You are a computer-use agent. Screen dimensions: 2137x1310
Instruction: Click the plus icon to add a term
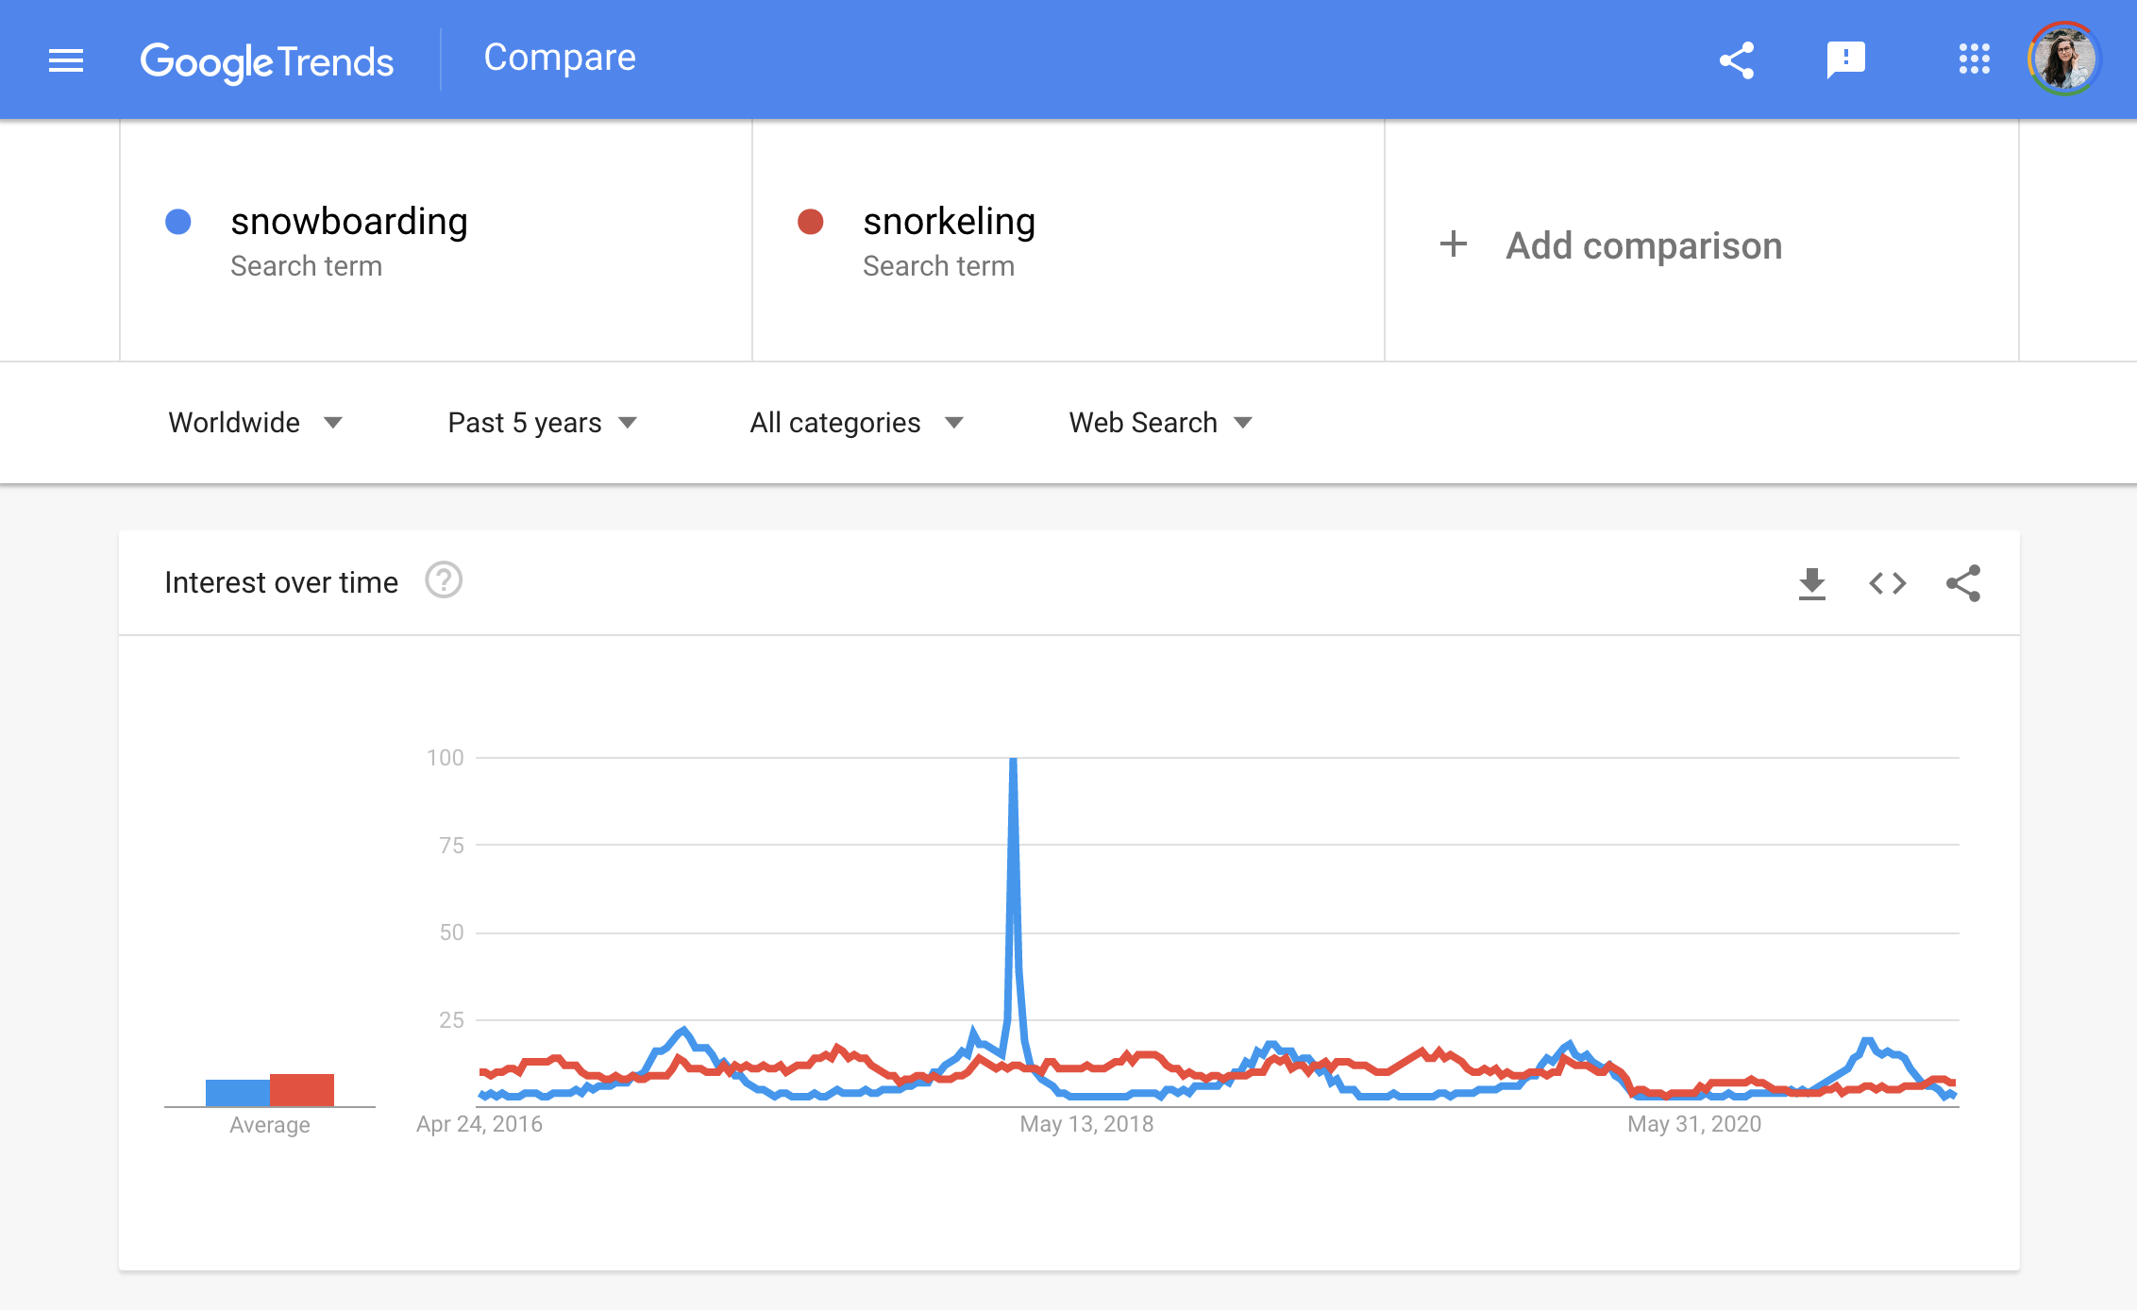[x=1454, y=244]
